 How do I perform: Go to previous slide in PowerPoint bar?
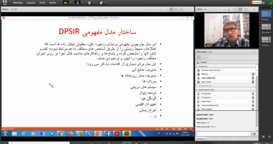[157, 129]
